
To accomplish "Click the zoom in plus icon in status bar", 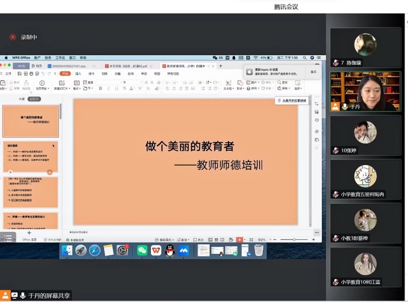I will coord(313,240).
